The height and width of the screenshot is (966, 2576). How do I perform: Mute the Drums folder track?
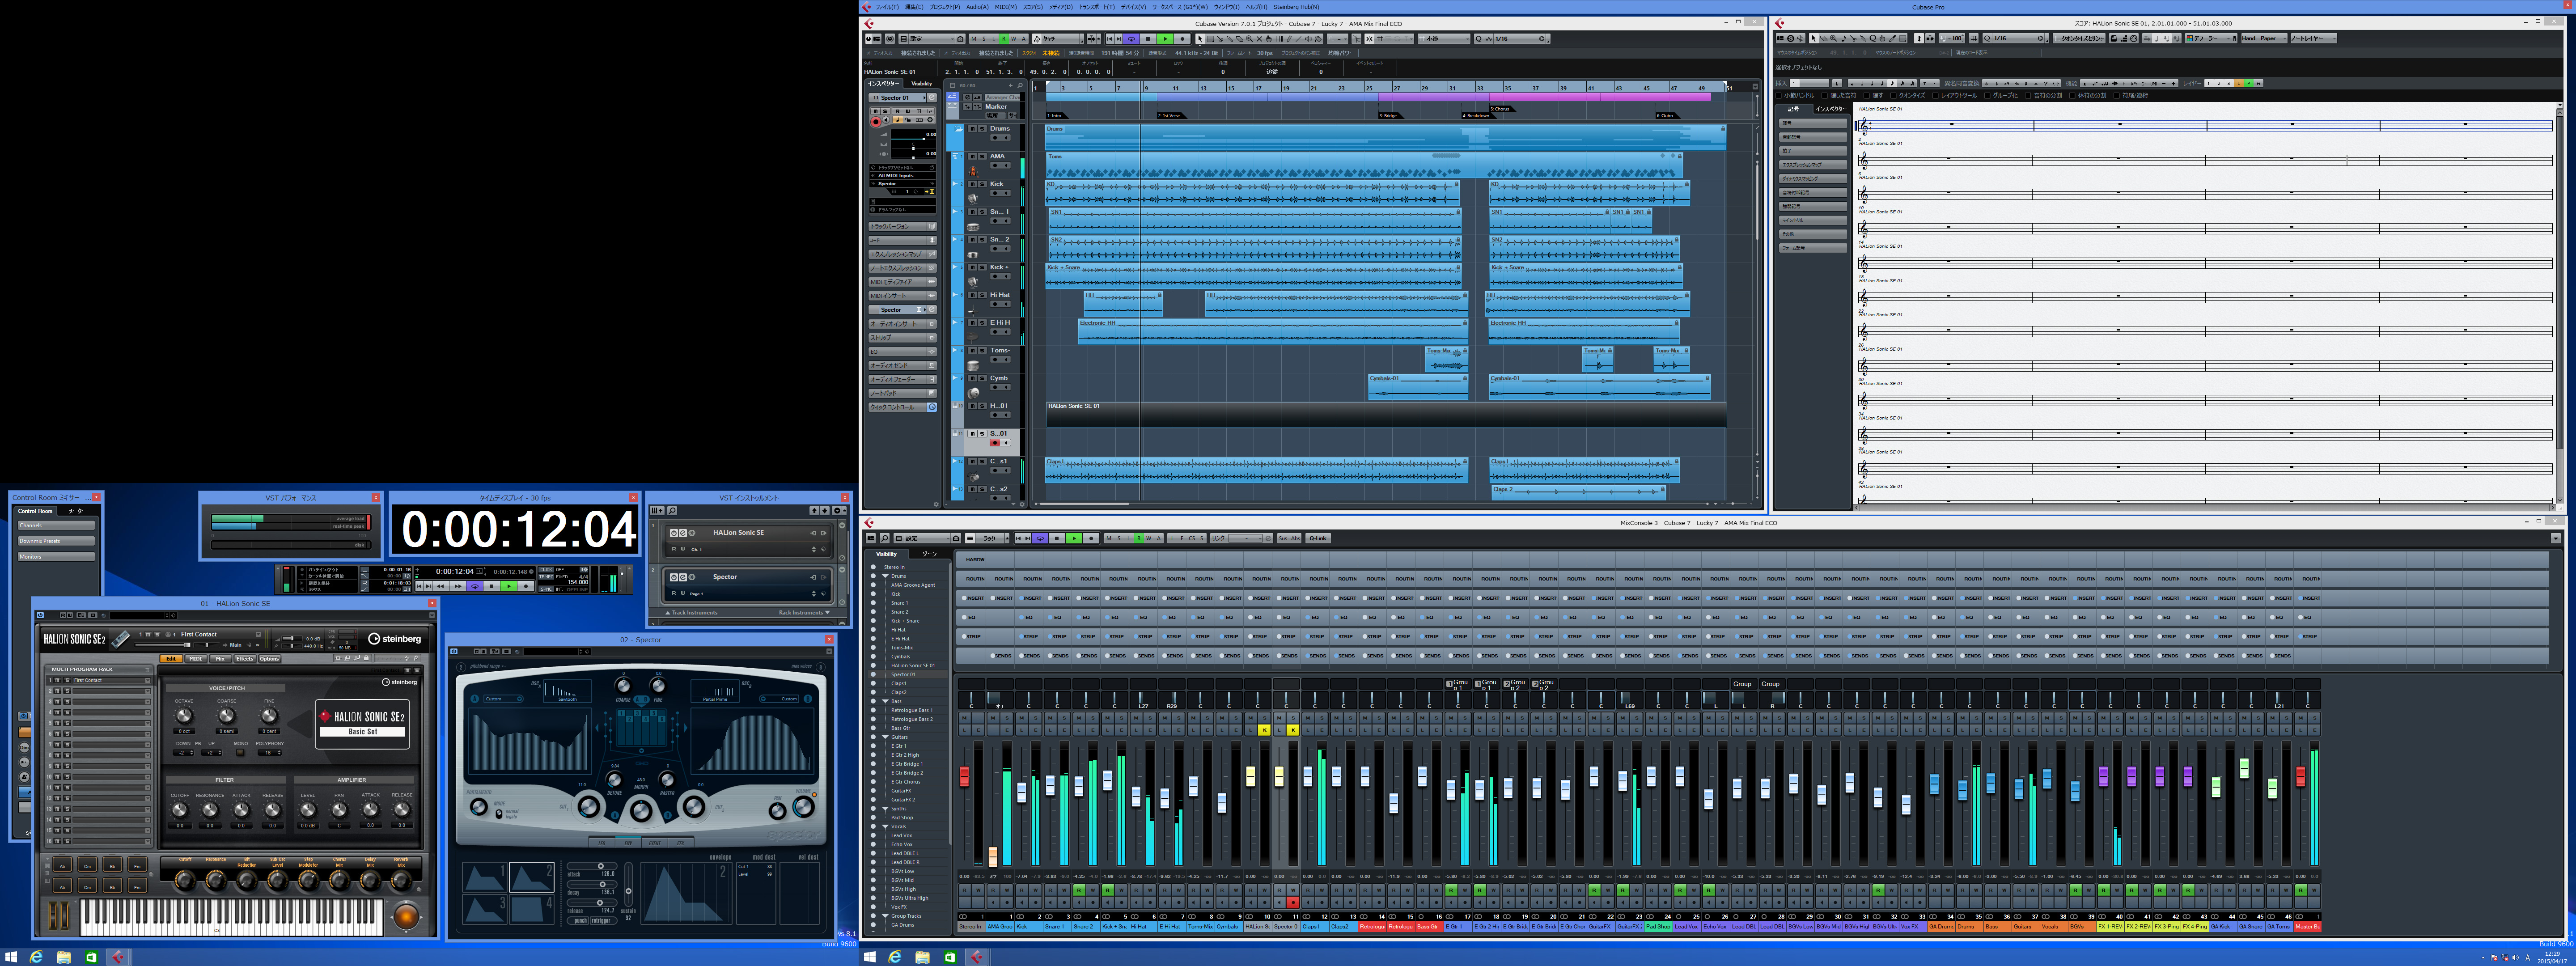click(x=973, y=129)
